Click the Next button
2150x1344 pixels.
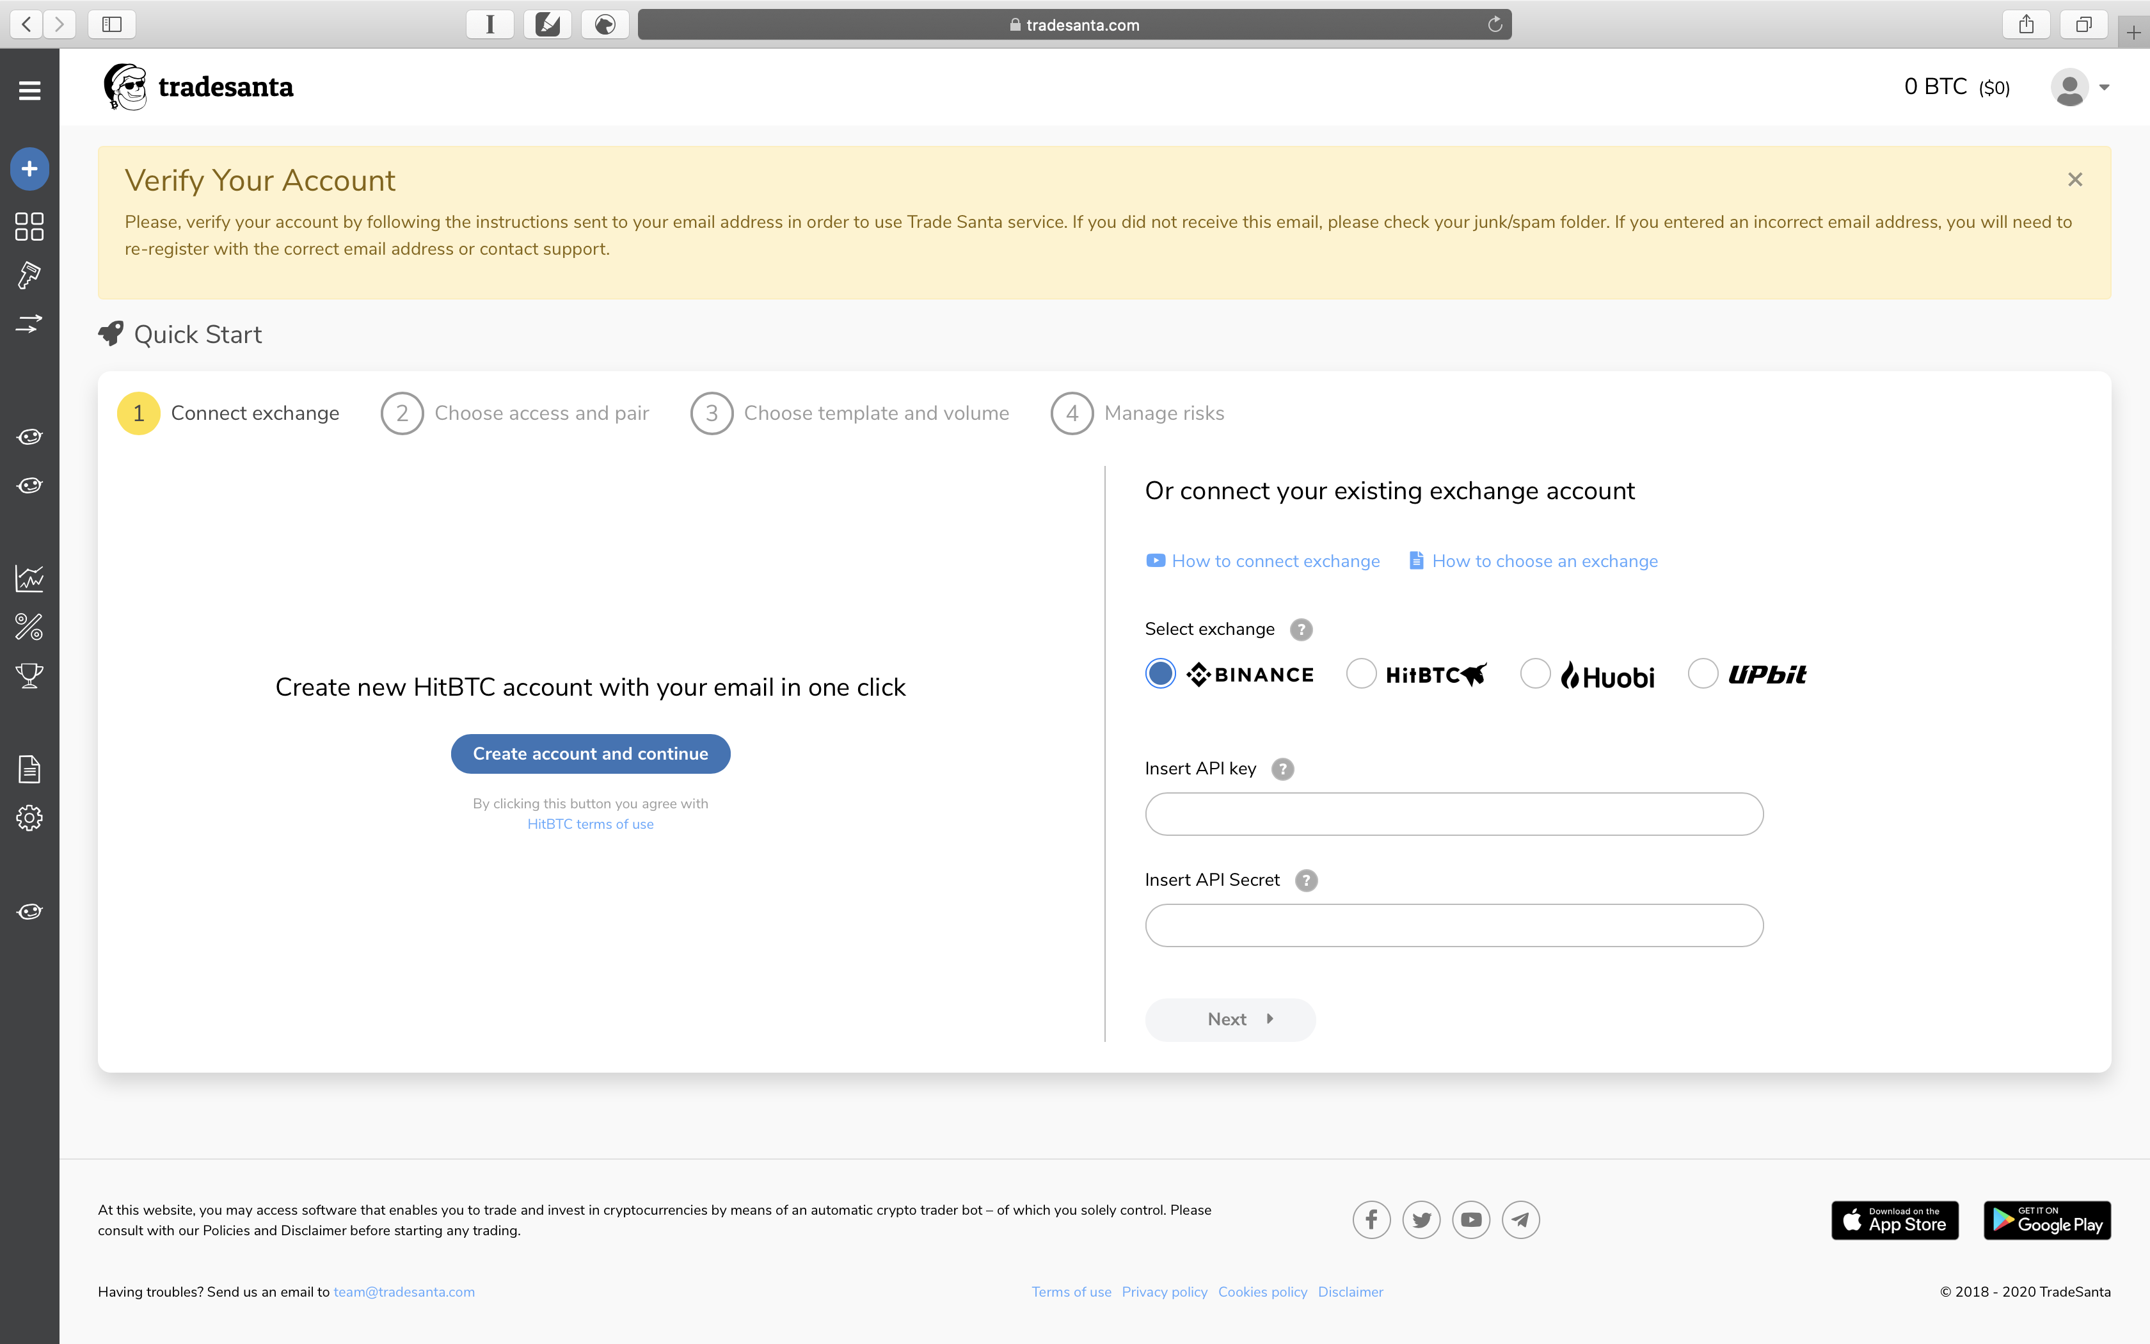pos(1230,1020)
